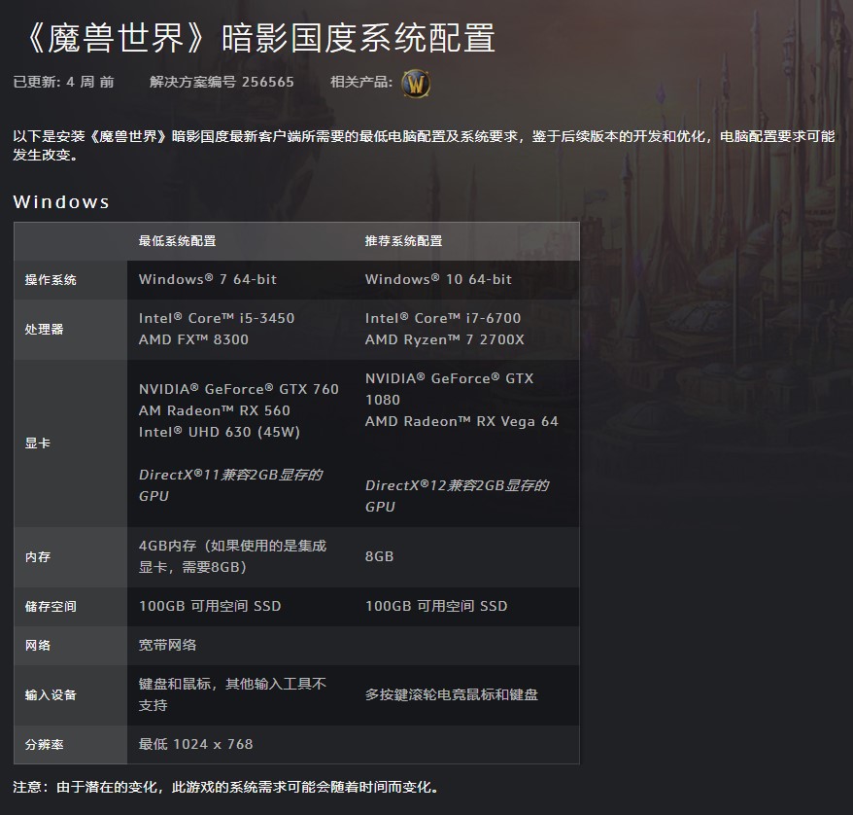853x815 pixels.
Task: Select the recommended memory cell 8GB
Action: click(379, 556)
